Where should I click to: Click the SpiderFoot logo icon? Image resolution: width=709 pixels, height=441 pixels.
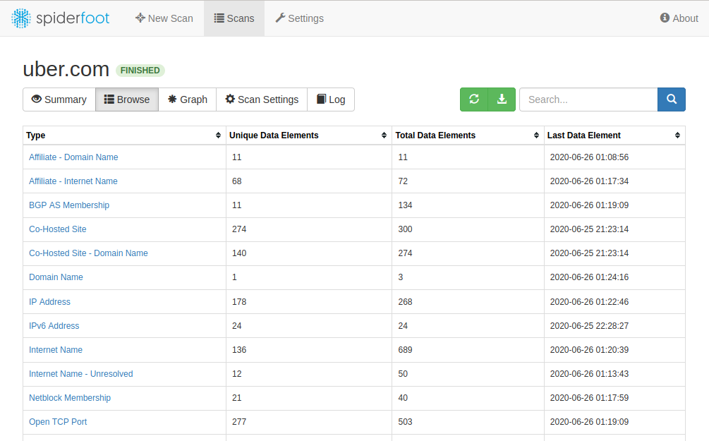[20, 18]
